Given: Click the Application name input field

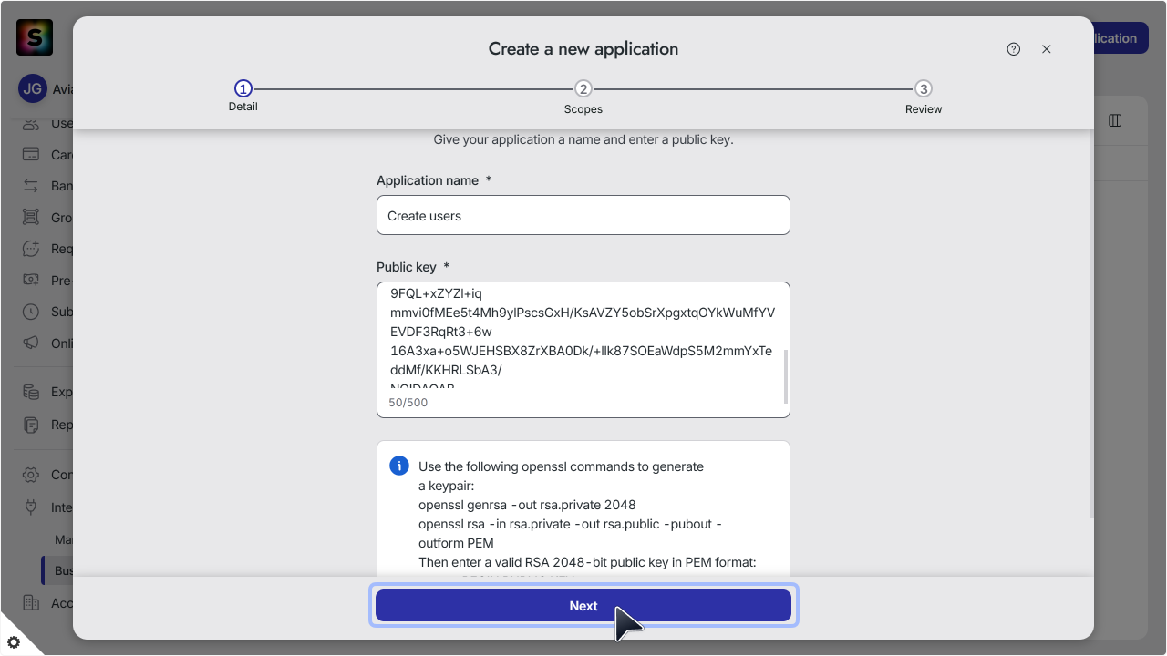Looking at the screenshot, I should (583, 215).
